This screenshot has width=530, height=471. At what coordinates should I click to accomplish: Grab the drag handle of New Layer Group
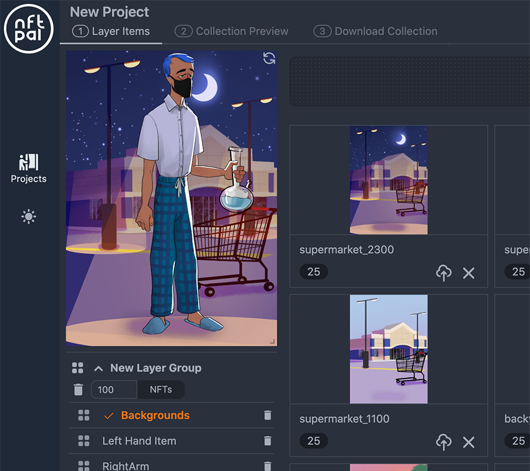[77, 368]
